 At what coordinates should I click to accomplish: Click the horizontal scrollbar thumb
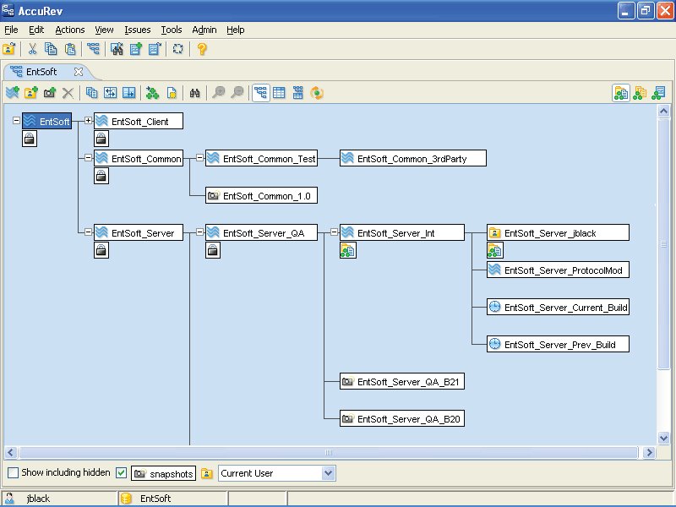point(329,452)
